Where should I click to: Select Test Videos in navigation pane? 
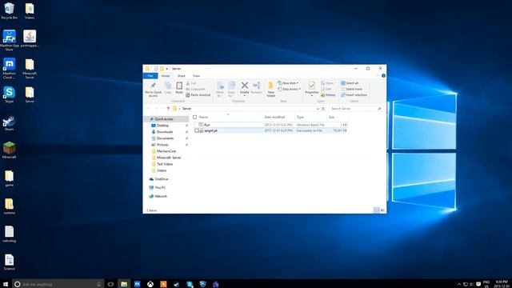tap(165, 164)
